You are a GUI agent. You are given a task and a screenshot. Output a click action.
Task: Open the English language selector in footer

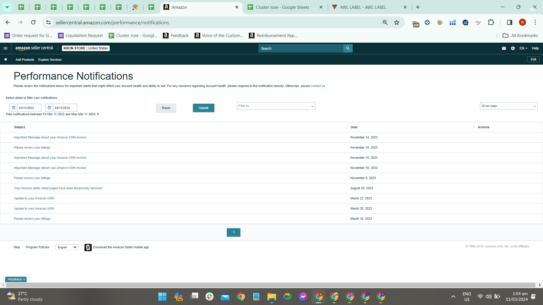pyautogui.click(x=67, y=247)
